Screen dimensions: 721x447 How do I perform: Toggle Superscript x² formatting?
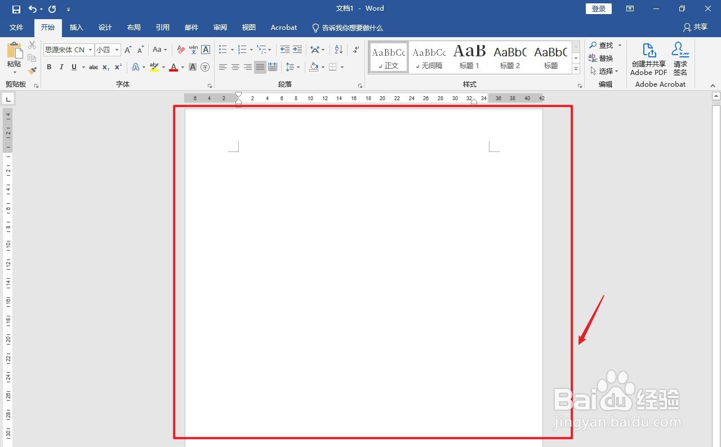click(118, 67)
